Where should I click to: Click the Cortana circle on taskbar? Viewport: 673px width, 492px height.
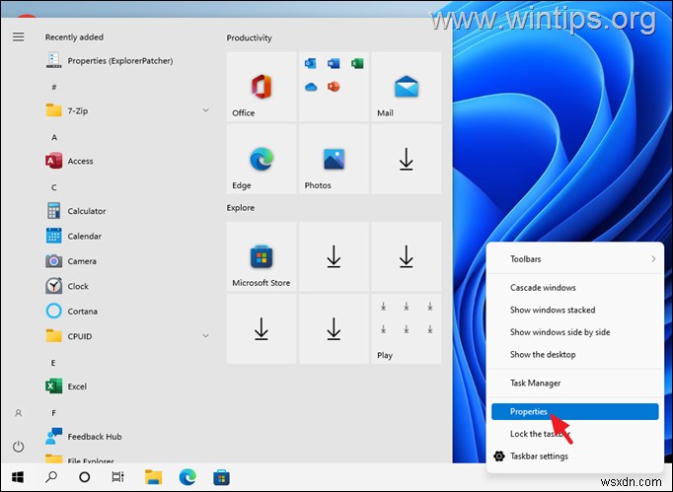[x=85, y=477]
